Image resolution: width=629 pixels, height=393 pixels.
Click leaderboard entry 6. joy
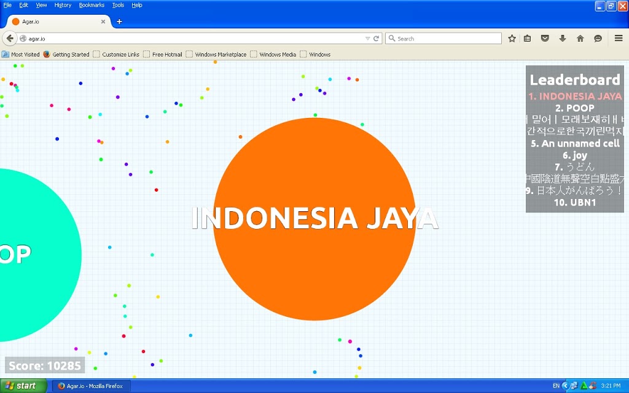point(575,155)
